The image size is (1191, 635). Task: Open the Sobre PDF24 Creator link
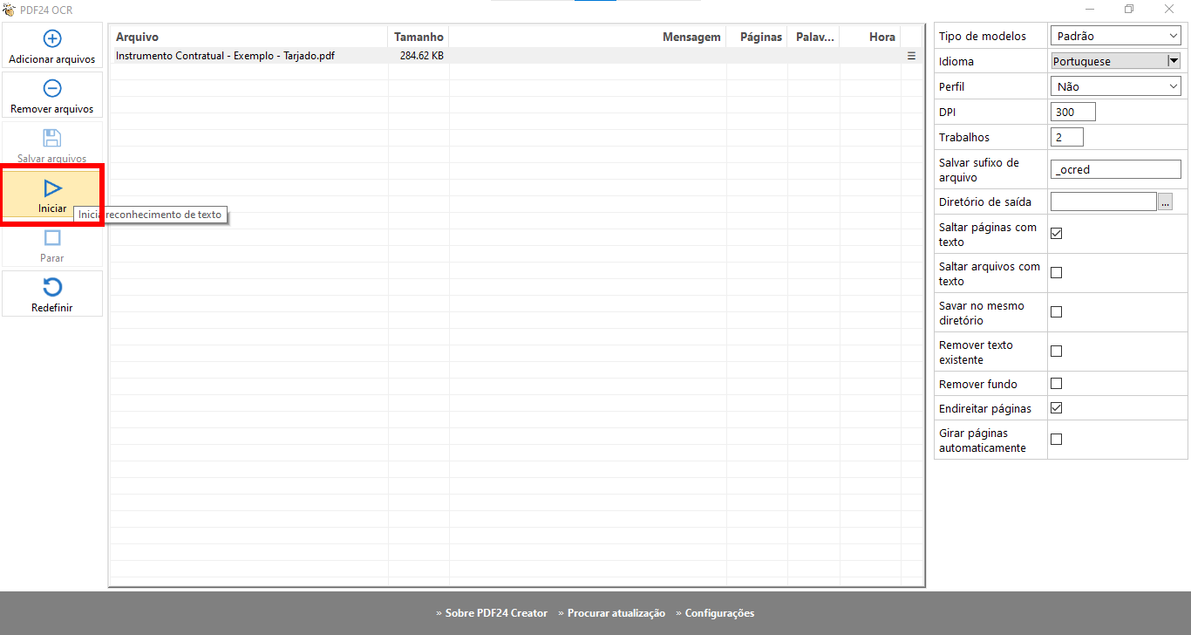coord(496,613)
